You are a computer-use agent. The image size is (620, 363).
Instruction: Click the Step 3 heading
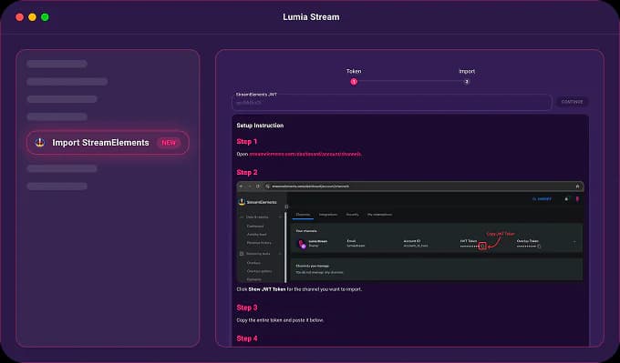[x=247, y=308]
